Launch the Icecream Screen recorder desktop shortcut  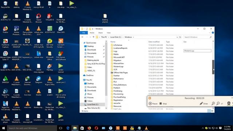pyautogui.click(x=61, y=43)
